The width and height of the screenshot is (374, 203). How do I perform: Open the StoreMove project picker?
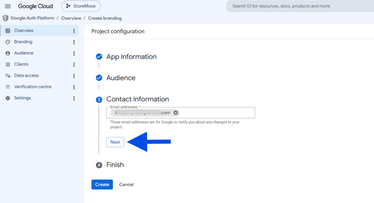pos(81,6)
